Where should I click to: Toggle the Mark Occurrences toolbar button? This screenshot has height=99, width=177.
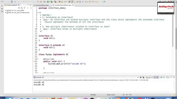click(72, 2)
